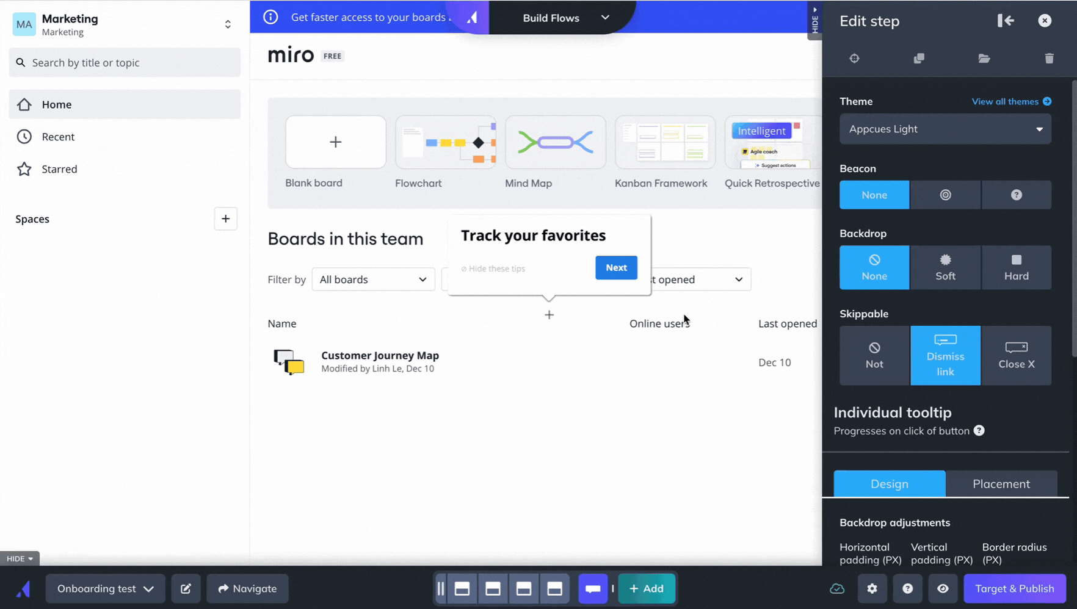The height and width of the screenshot is (609, 1077).
Task: Click the duplicate step icon
Action: tap(919, 58)
